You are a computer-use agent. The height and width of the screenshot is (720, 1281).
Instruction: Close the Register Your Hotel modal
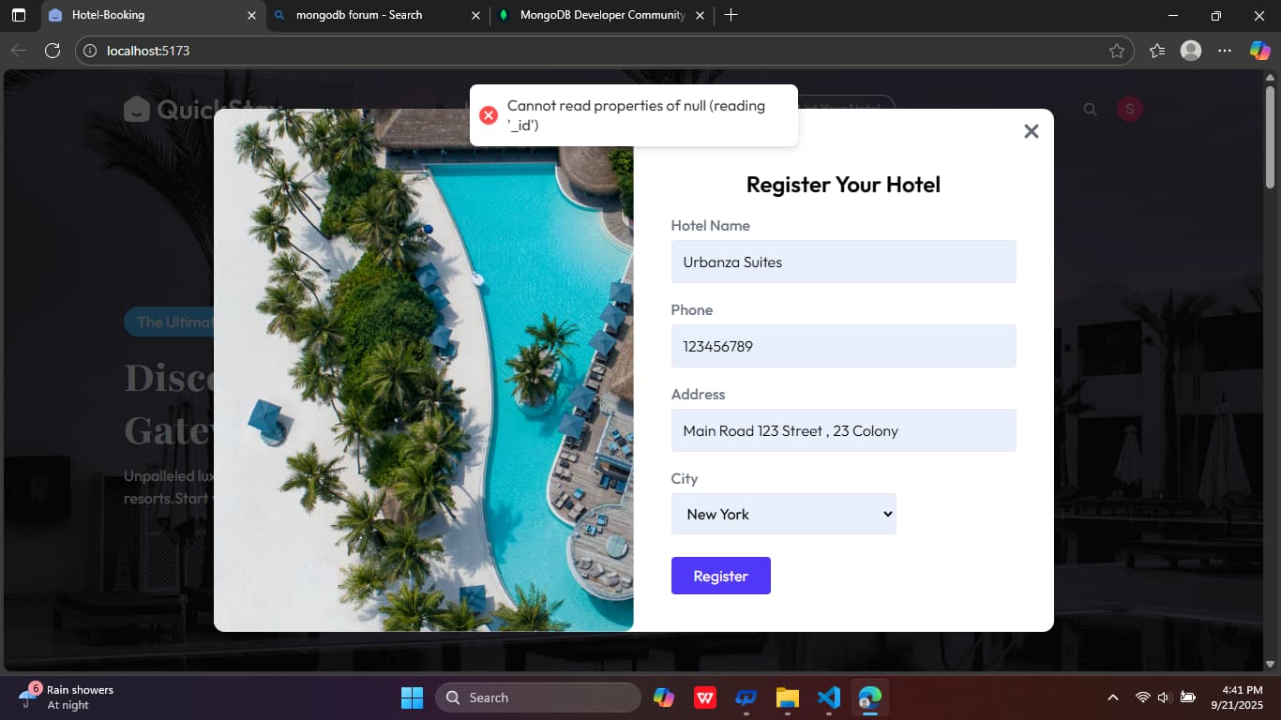tap(1032, 131)
